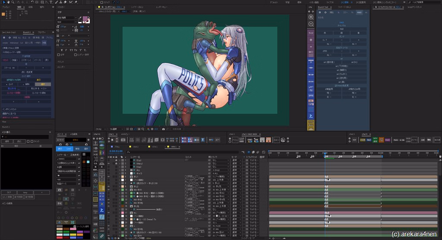
Task: Toggle the 合字 ligatures checkbox
Action: tap(59, 55)
